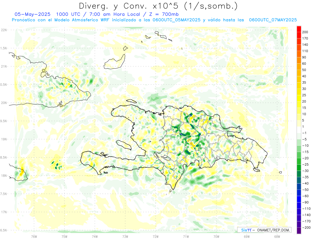The image size is (311, 240).
Task: Click the '20N' latitude label
Action: click(4, 103)
